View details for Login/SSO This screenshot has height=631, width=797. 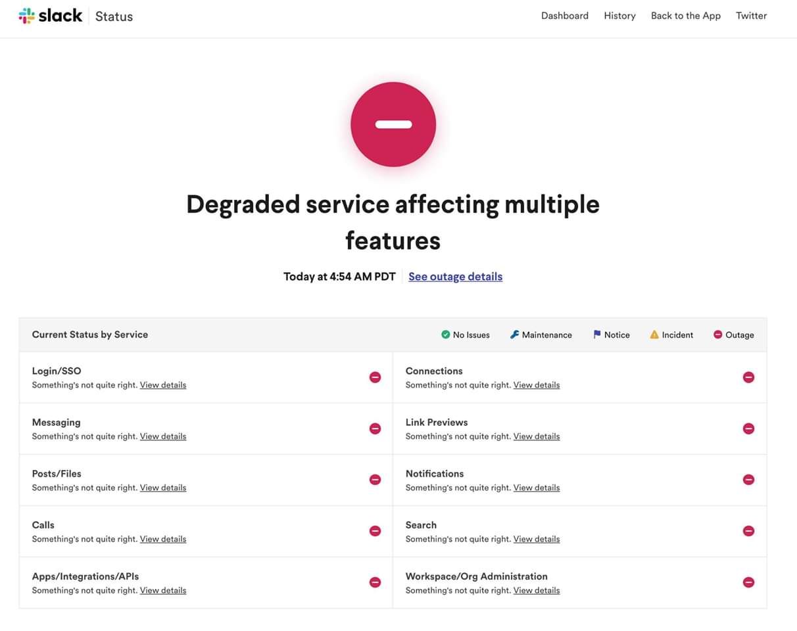[x=163, y=385]
